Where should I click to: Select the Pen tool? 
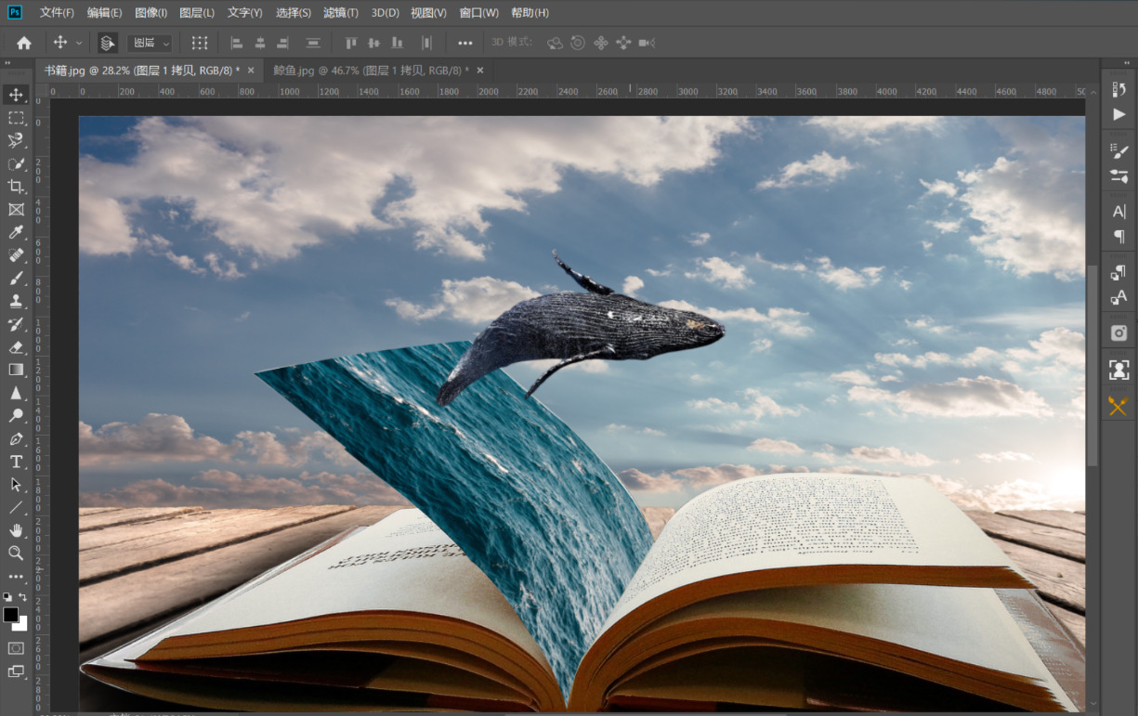16,438
